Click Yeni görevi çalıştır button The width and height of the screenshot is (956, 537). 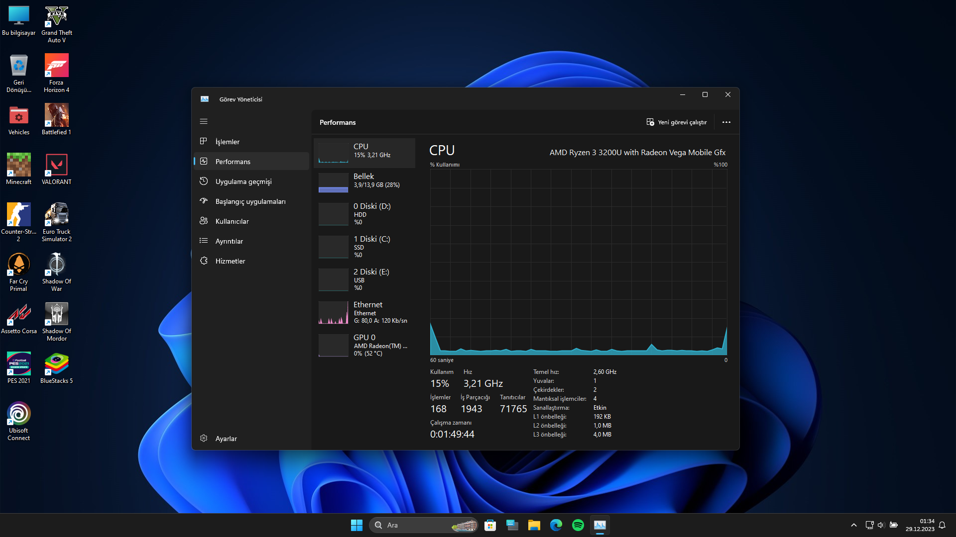(x=677, y=122)
